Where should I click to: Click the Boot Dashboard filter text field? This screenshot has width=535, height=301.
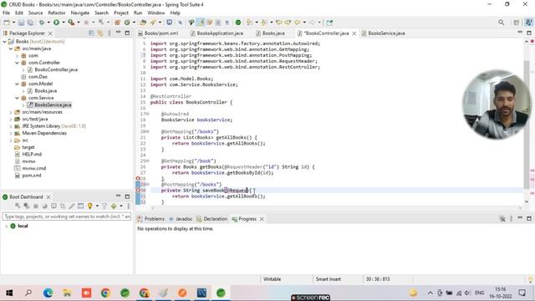[67, 217]
